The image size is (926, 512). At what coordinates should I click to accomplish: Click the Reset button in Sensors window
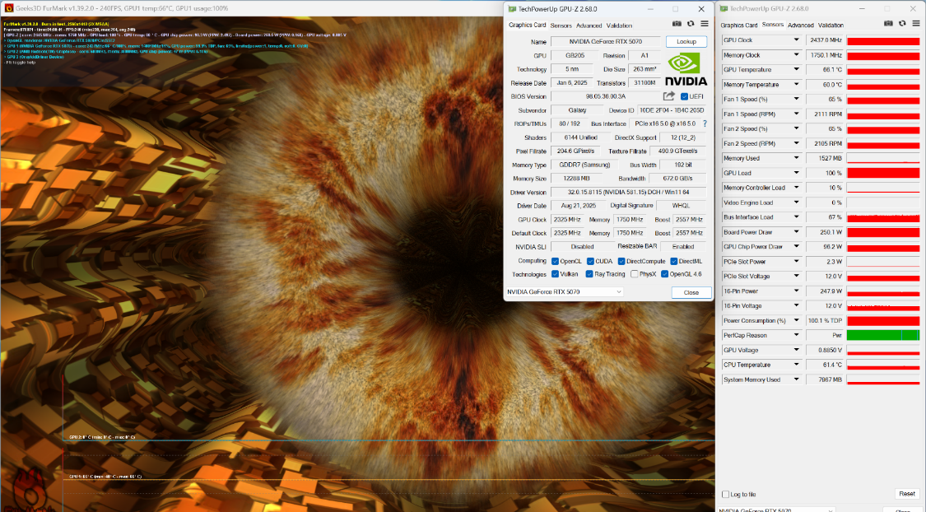907,494
